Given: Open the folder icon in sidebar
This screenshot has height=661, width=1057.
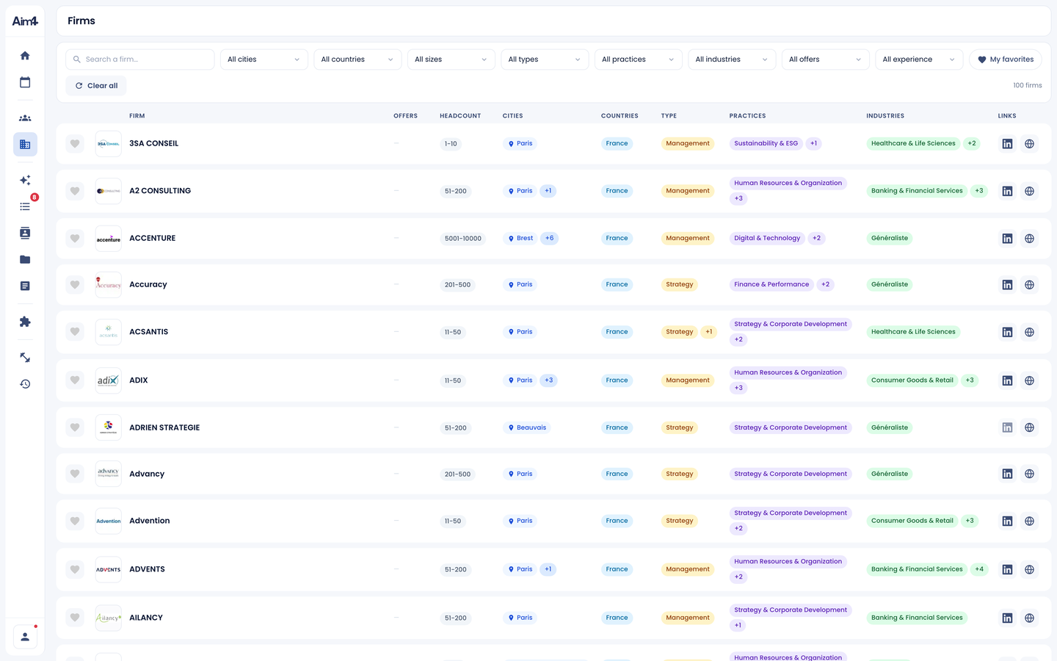Looking at the screenshot, I should point(25,259).
